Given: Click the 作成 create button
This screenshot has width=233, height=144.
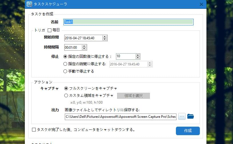Looking at the screenshot, I should pos(188,131).
